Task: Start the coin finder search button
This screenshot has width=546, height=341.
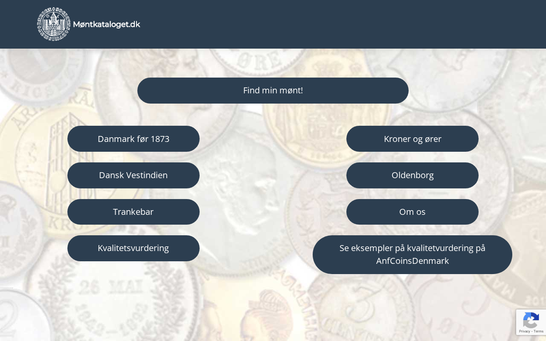Action: coord(273,90)
